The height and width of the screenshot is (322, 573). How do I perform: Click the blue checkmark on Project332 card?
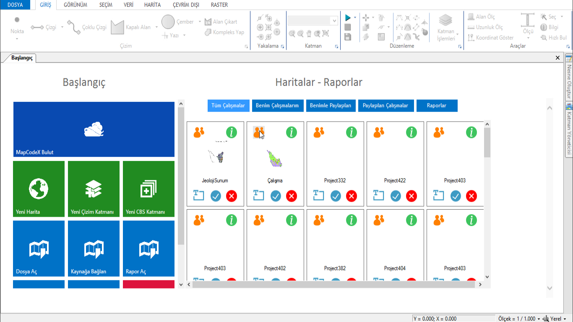(x=336, y=196)
